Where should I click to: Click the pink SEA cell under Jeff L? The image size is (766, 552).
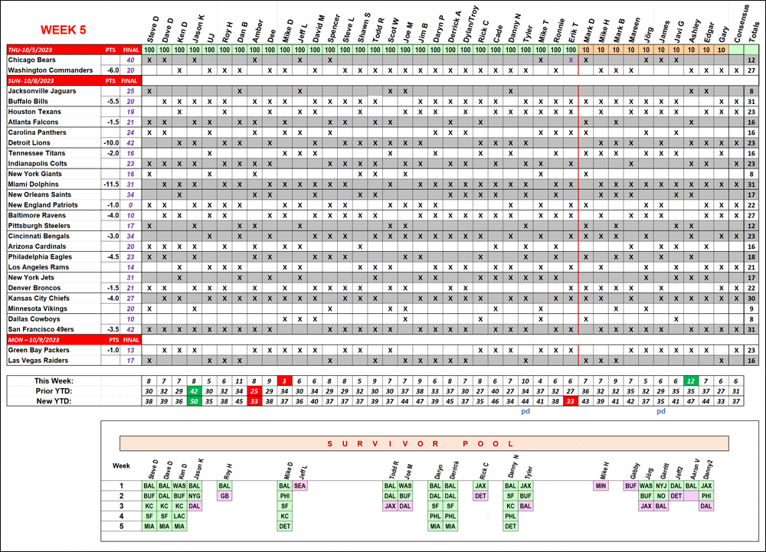click(300, 485)
